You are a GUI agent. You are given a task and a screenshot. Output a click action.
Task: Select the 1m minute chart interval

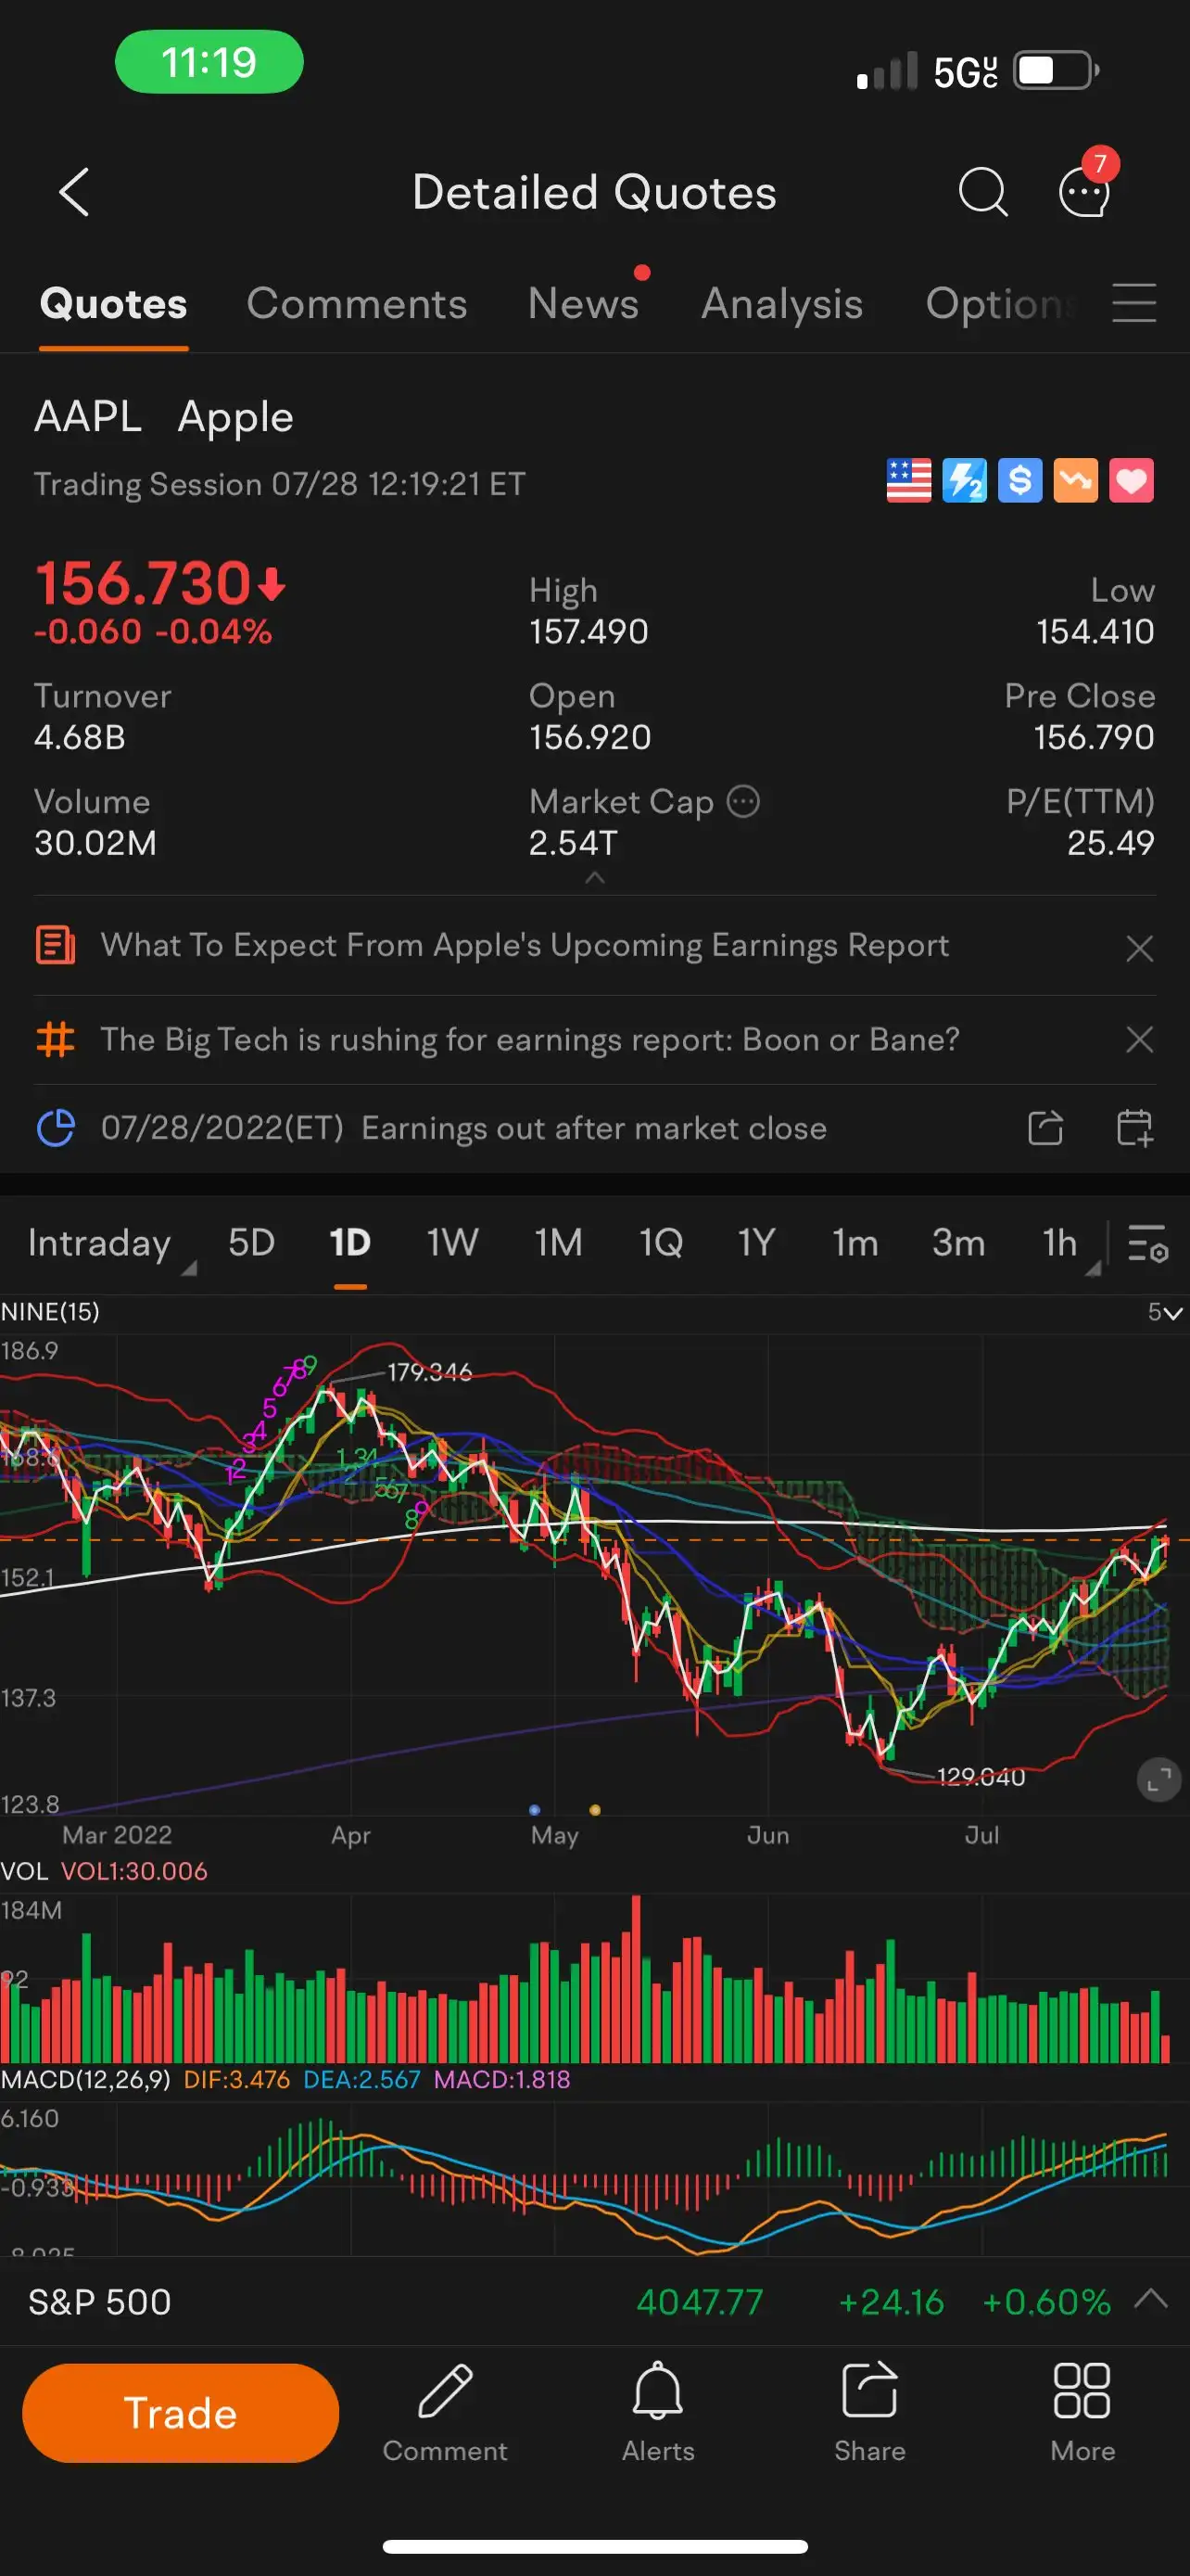pyautogui.click(x=855, y=1243)
